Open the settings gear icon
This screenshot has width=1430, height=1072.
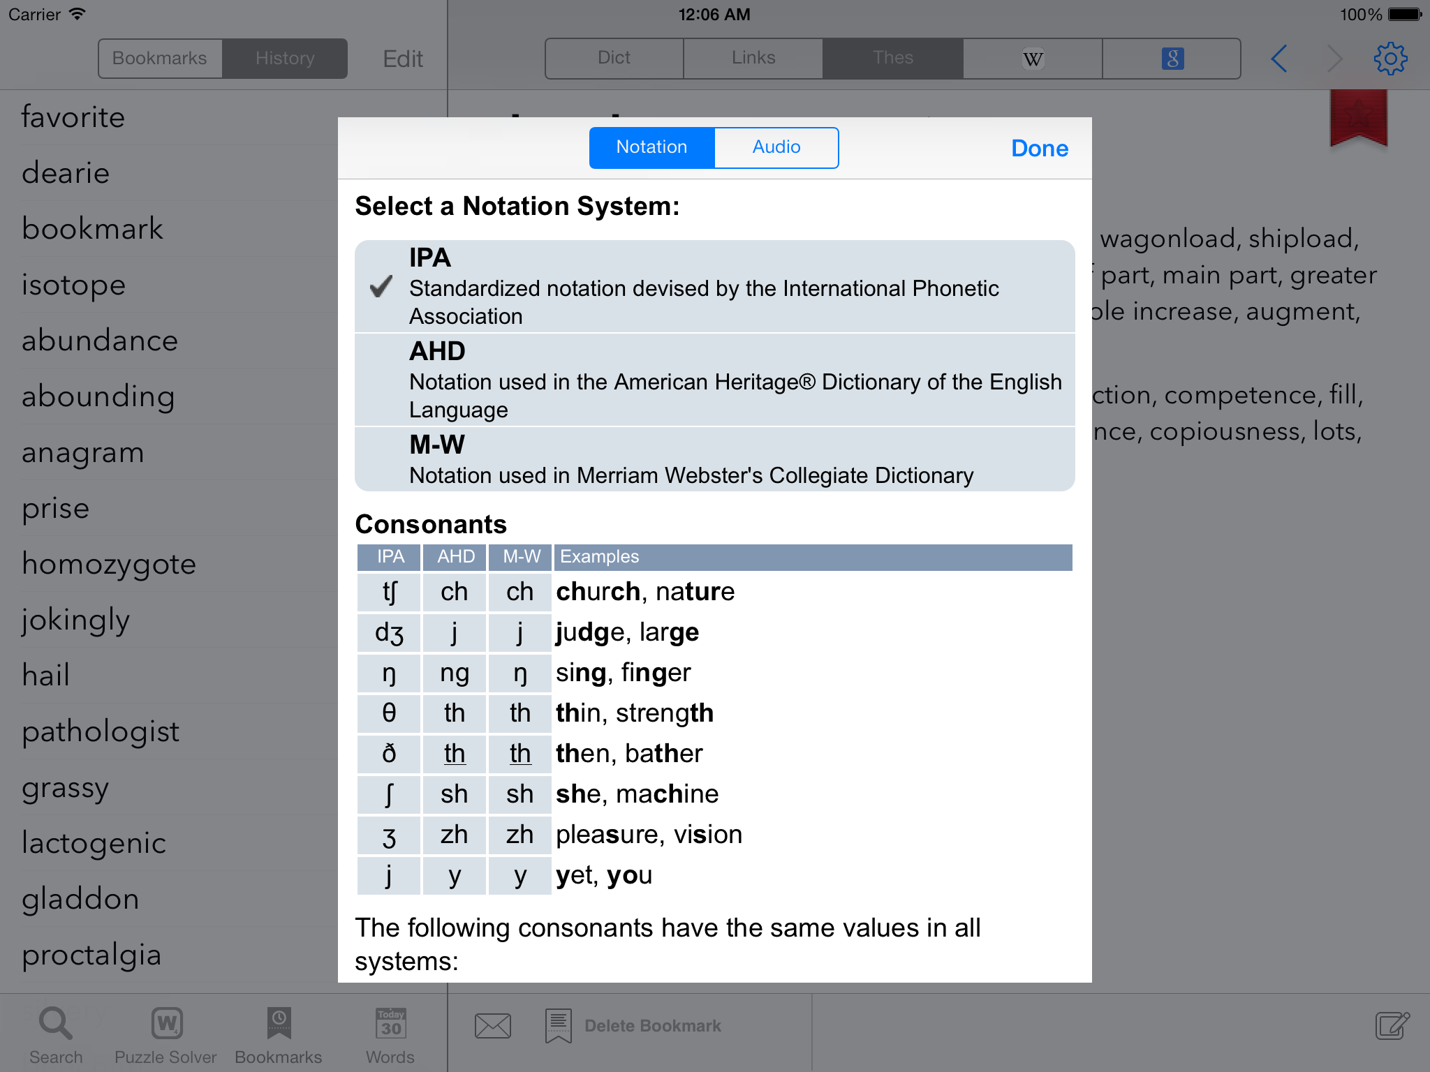(x=1390, y=59)
